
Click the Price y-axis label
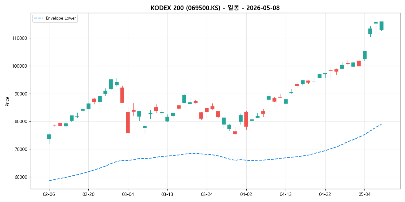click(7, 101)
